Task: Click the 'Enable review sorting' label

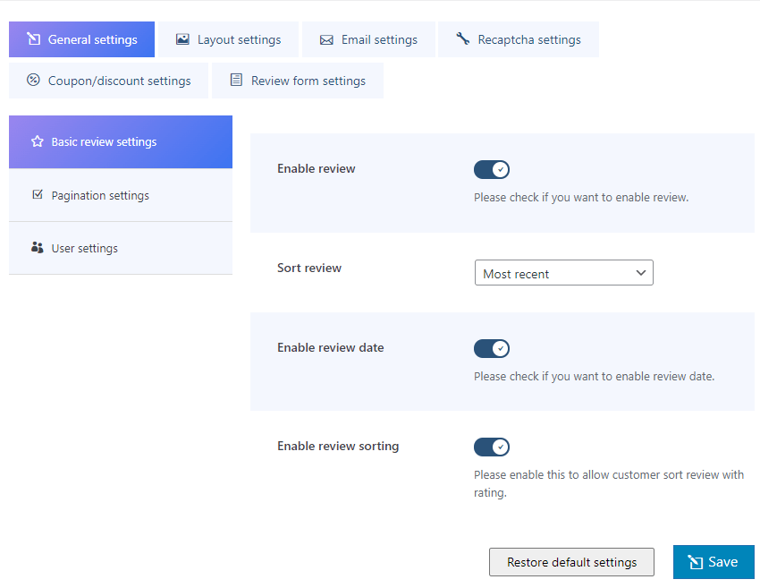Action: 338,447
